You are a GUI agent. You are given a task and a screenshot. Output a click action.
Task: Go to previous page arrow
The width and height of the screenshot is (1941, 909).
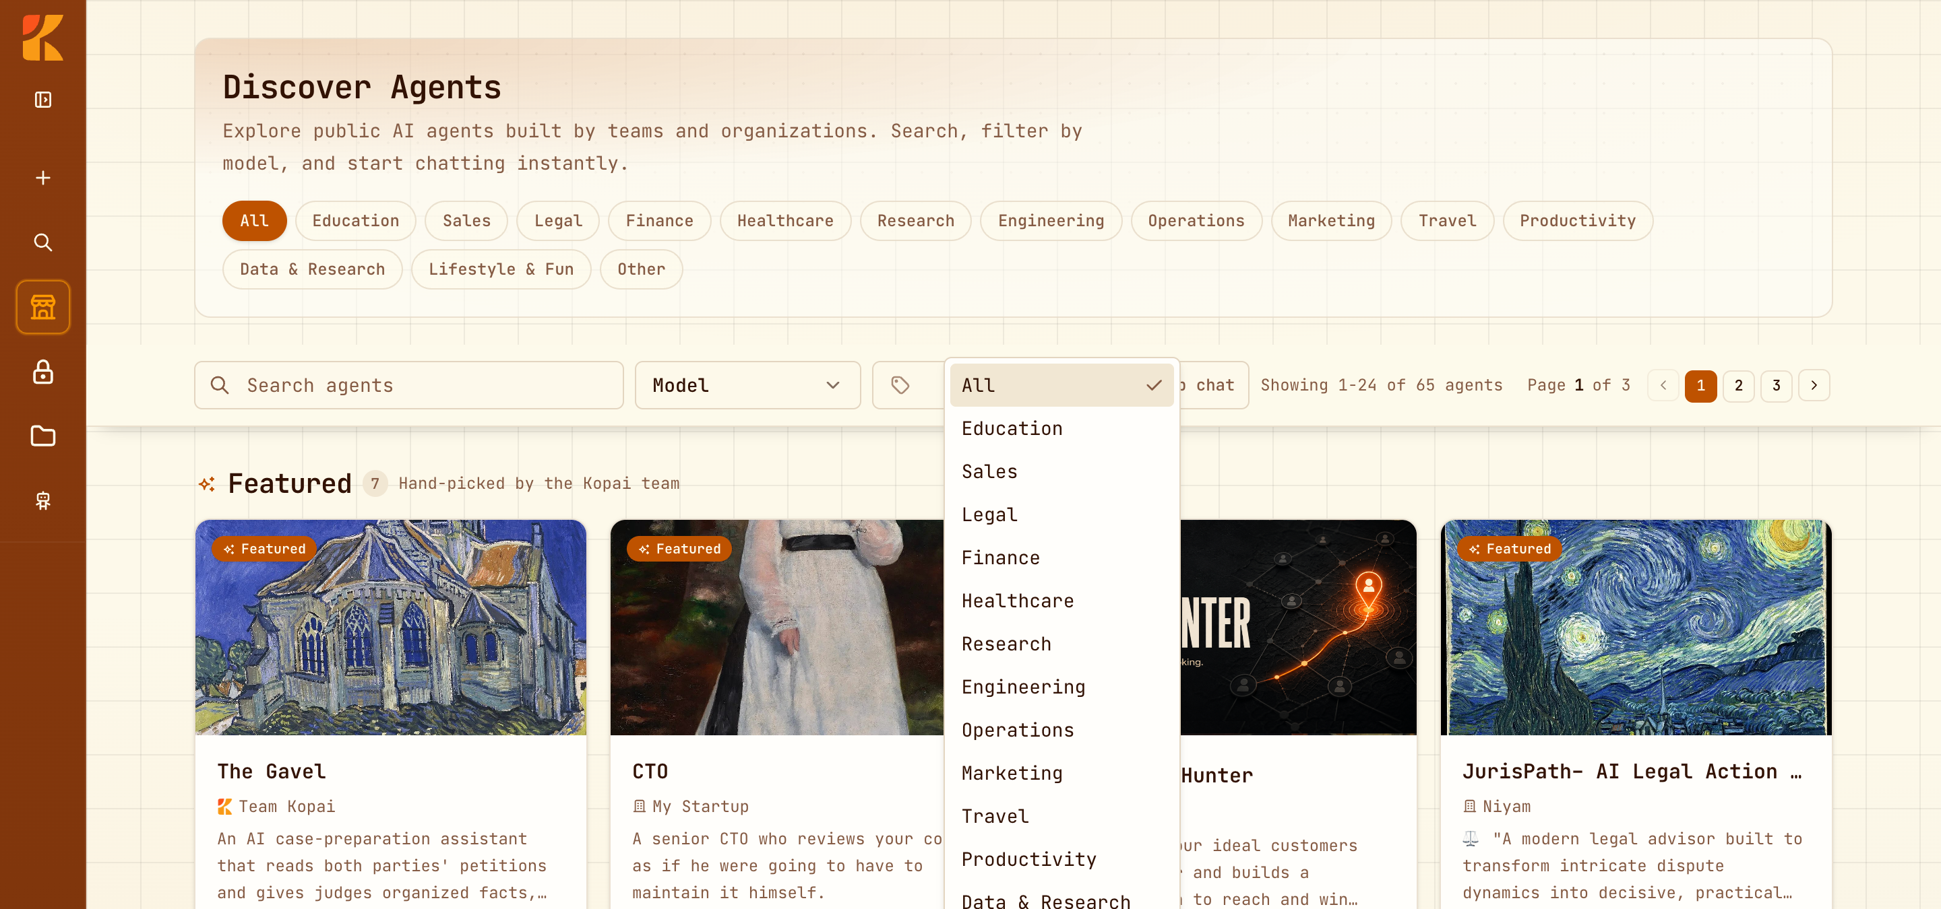point(1663,385)
